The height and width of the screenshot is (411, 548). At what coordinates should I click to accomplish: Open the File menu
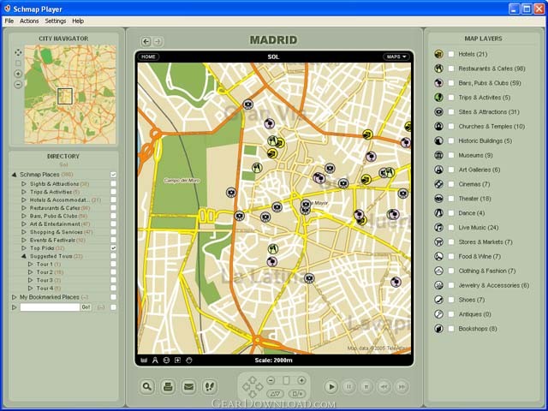point(9,21)
